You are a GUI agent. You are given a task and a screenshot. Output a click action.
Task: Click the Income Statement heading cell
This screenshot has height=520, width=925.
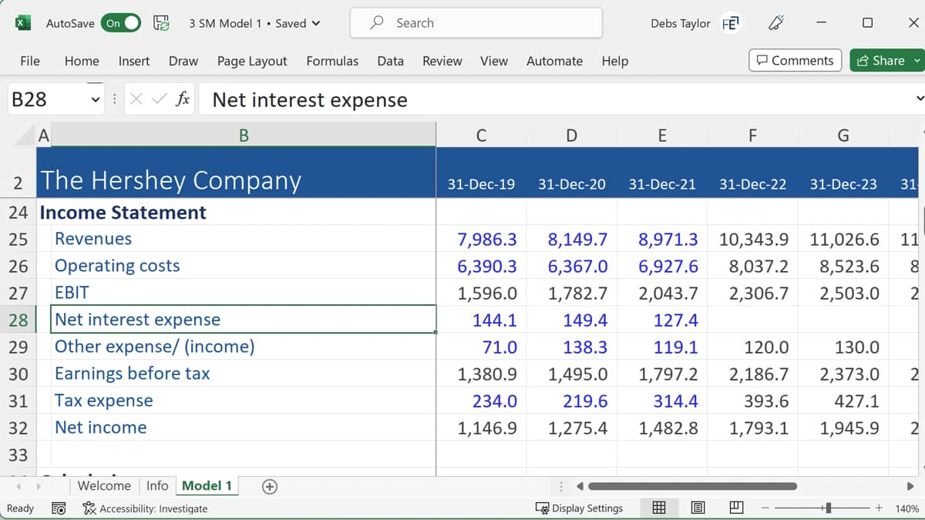pyautogui.click(x=236, y=212)
